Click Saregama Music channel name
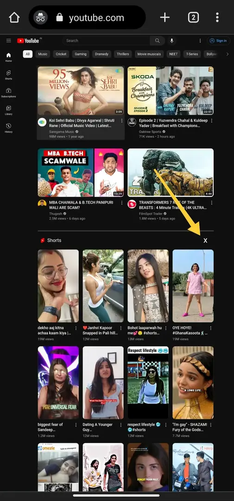The image size is (234, 501). (62, 132)
